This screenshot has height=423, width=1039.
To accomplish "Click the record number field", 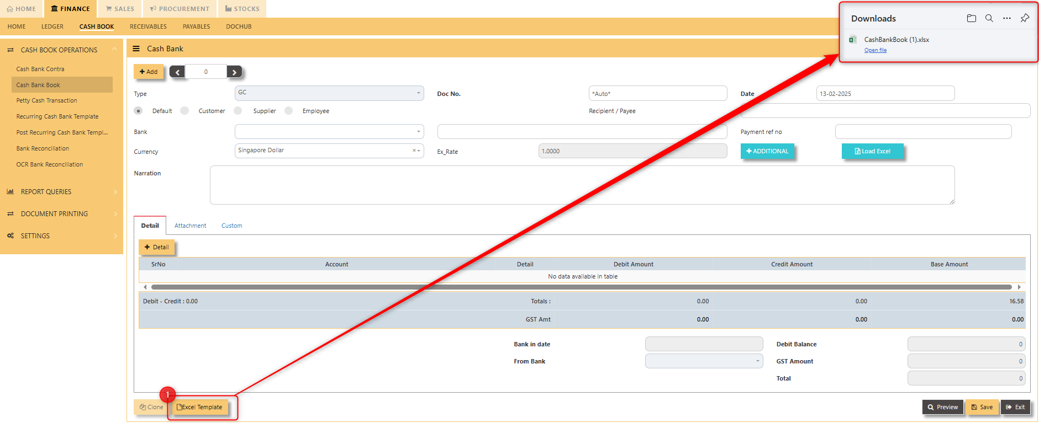I will [x=206, y=72].
